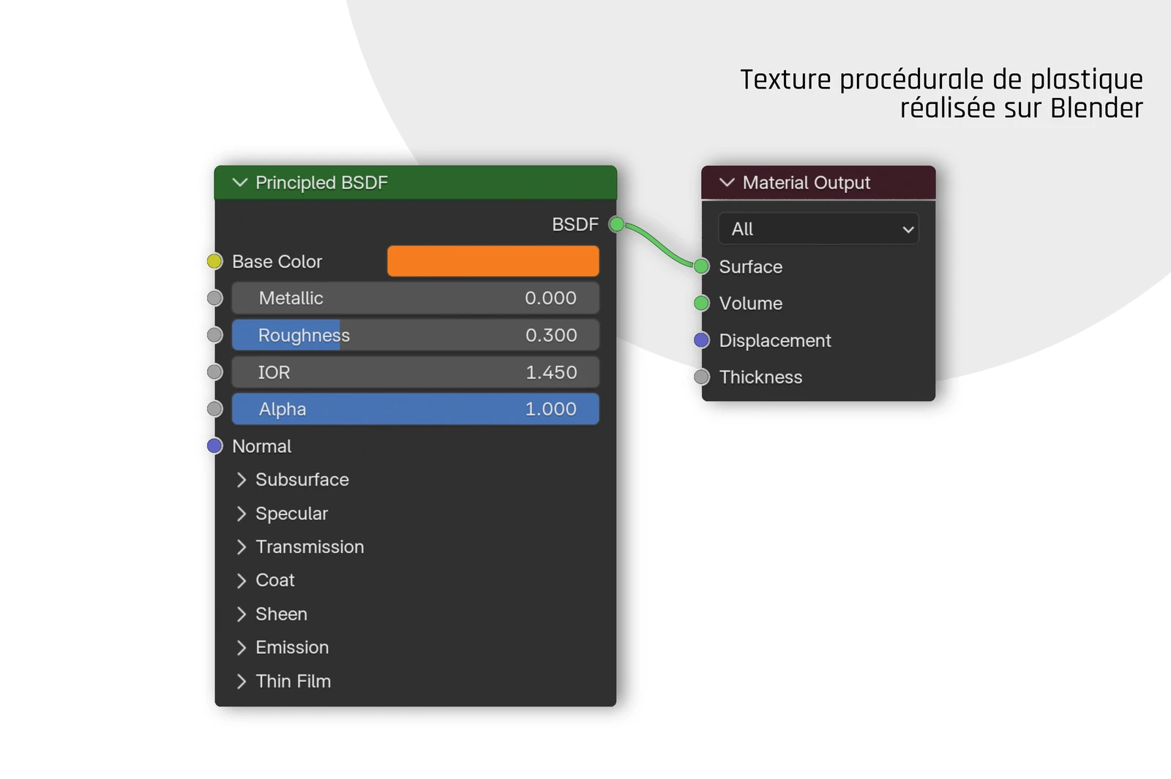Click the Alpha slider
Image resolution: width=1171 pixels, height=779 pixels.
click(x=415, y=409)
